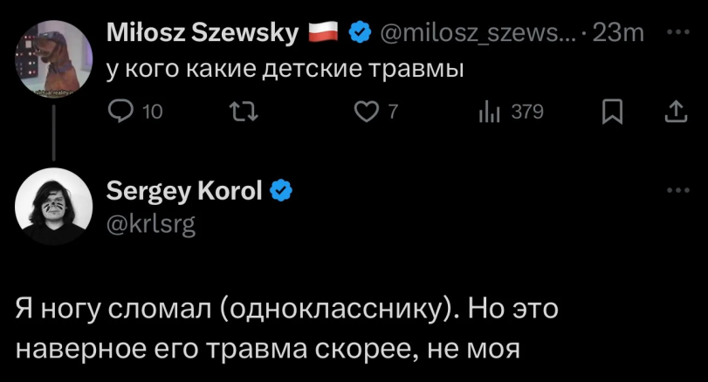Viewport: 708px width, 382px height.
Task: Open Miłosz Szewsky's profile picture
Action: click(x=54, y=59)
